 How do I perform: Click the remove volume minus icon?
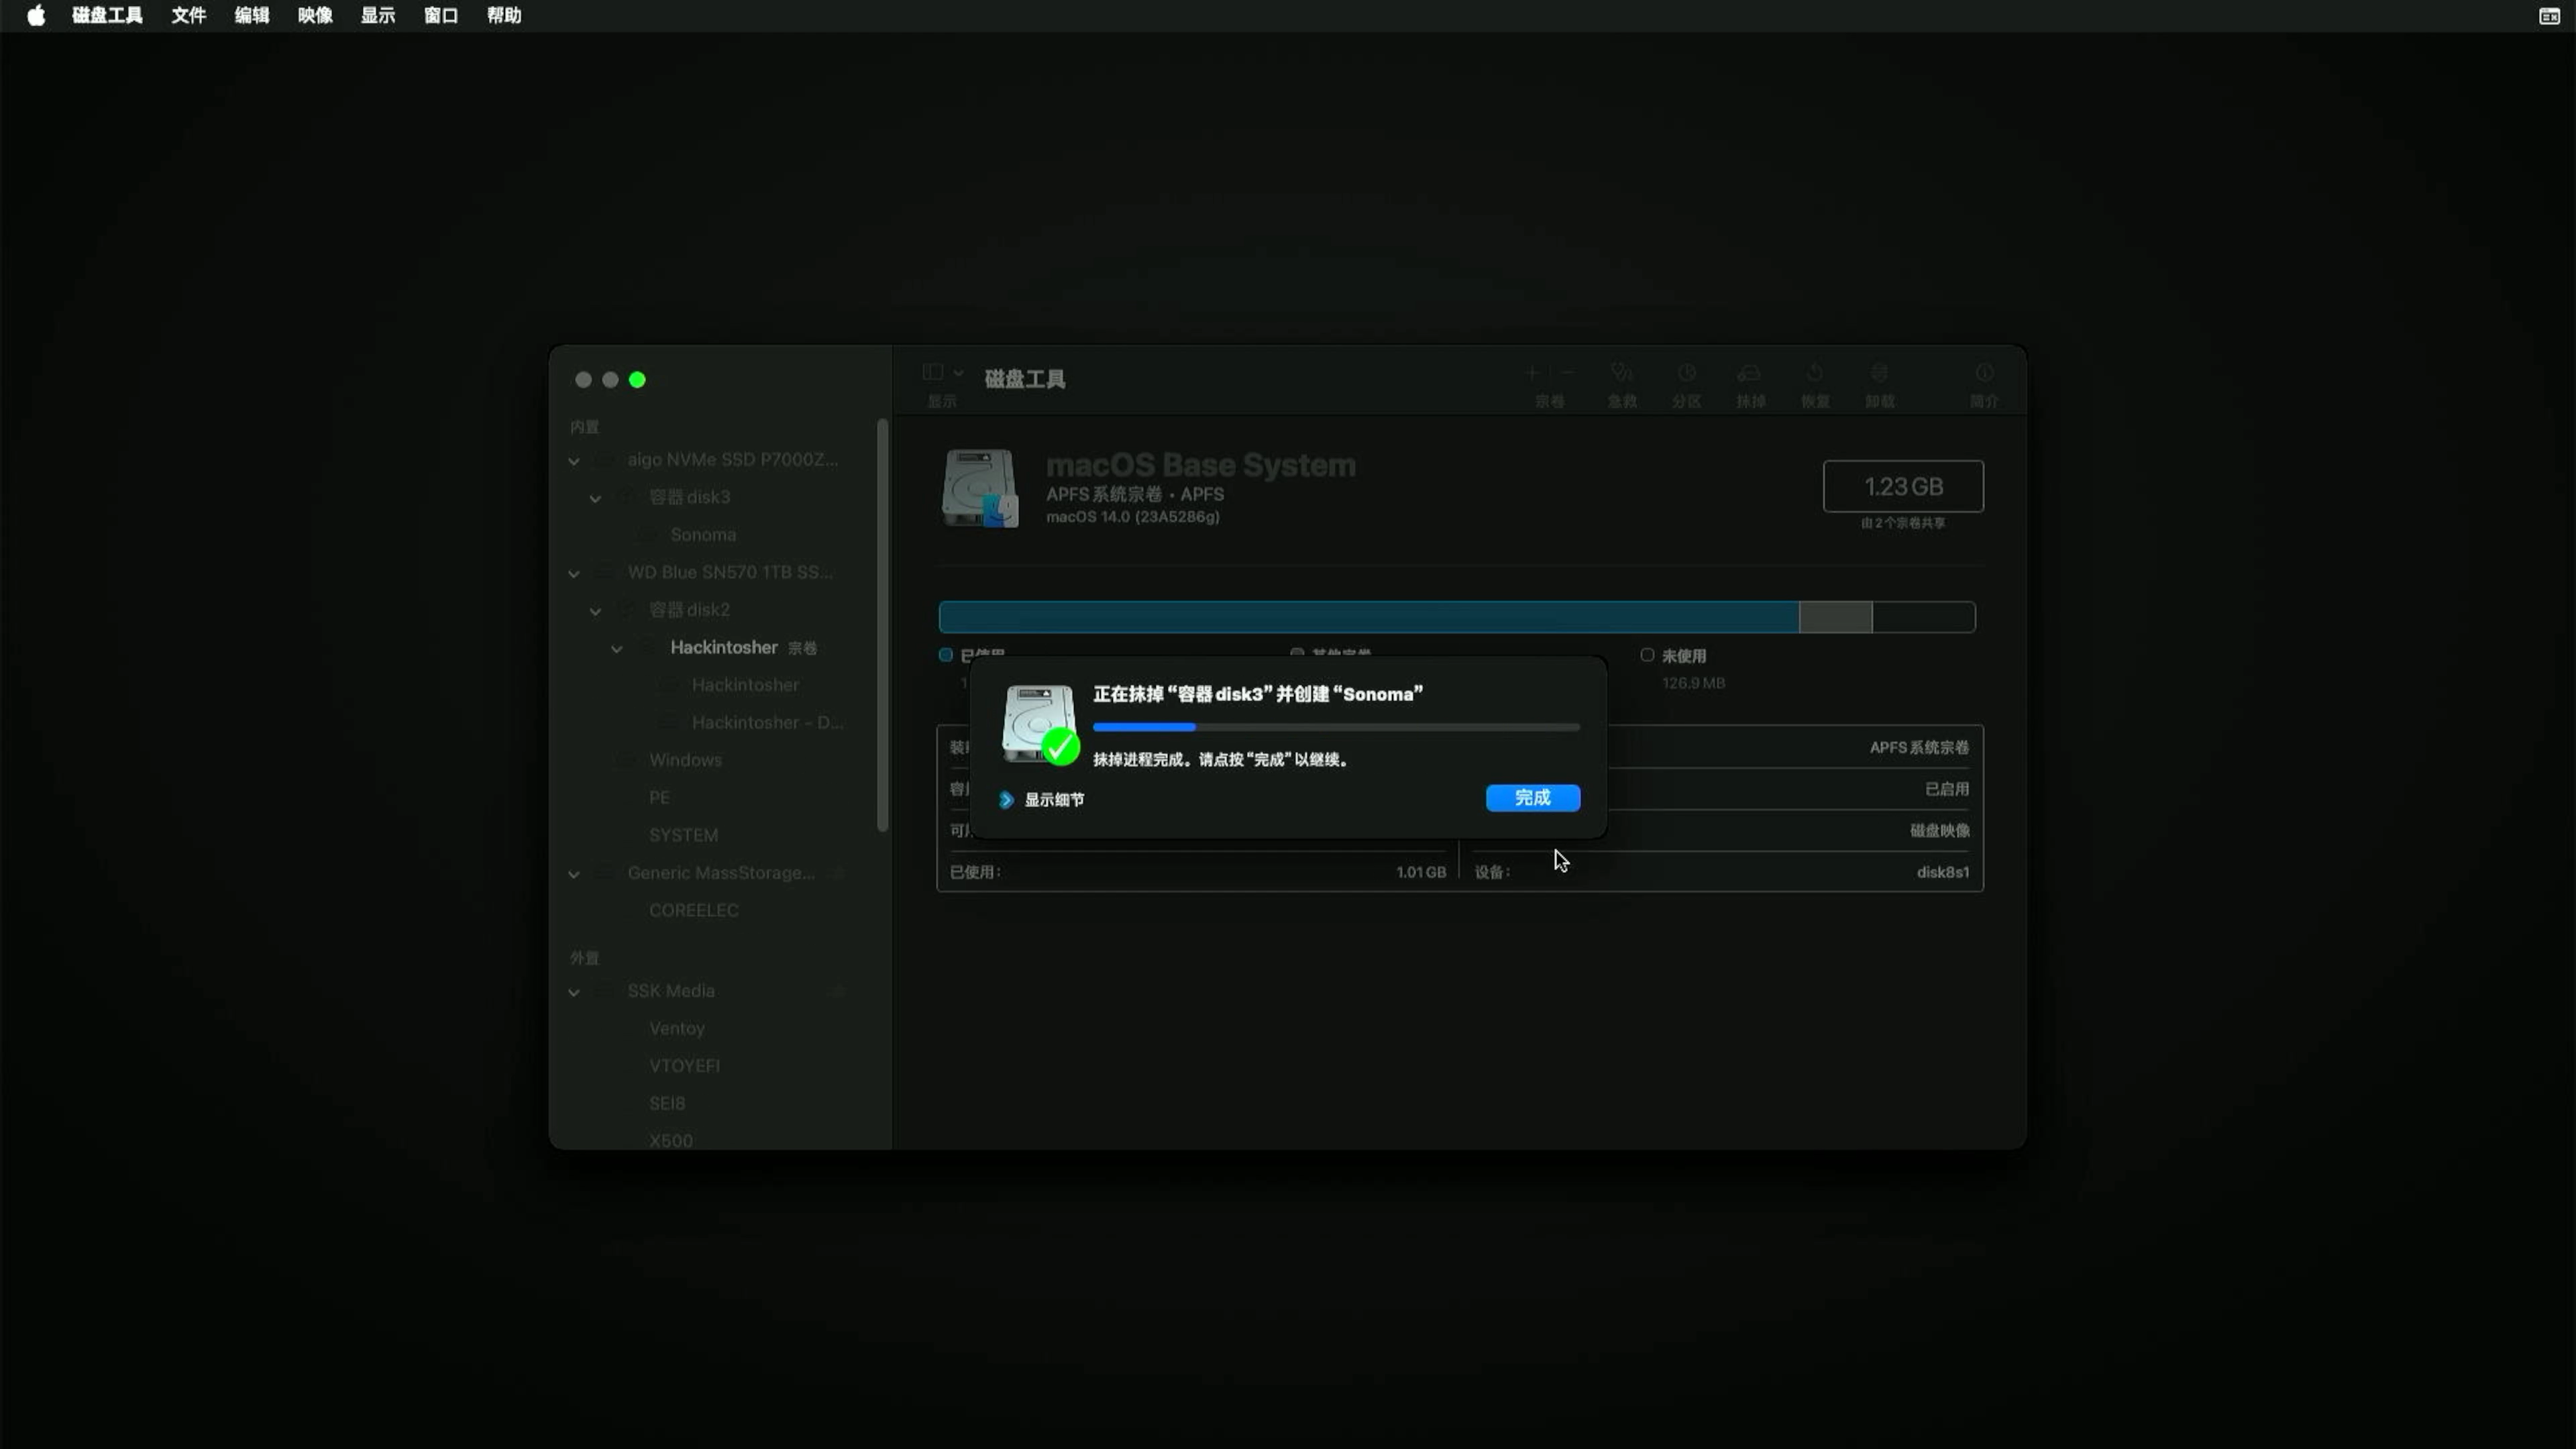coord(1567,373)
